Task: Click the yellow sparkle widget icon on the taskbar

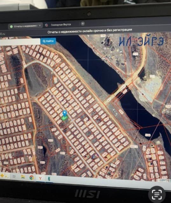Action: coord(2,175)
